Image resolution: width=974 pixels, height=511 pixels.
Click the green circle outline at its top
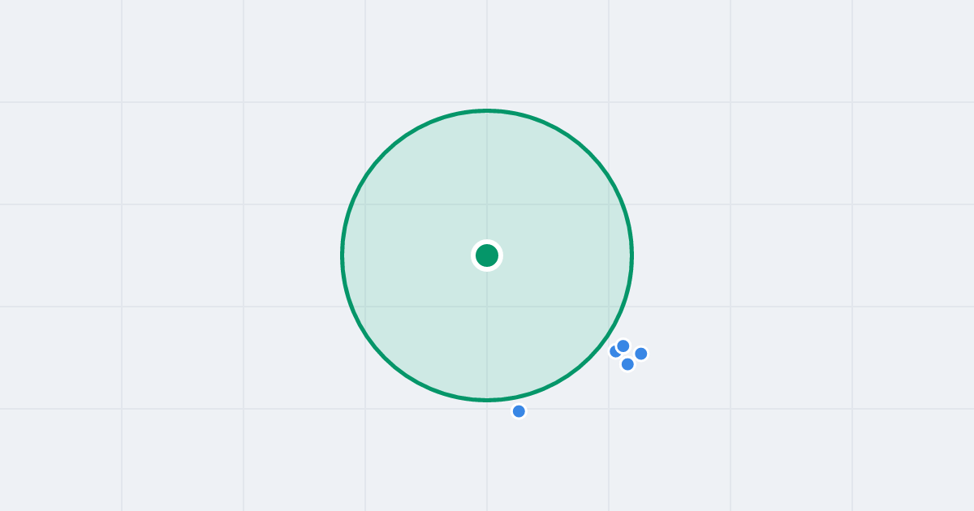click(x=487, y=110)
